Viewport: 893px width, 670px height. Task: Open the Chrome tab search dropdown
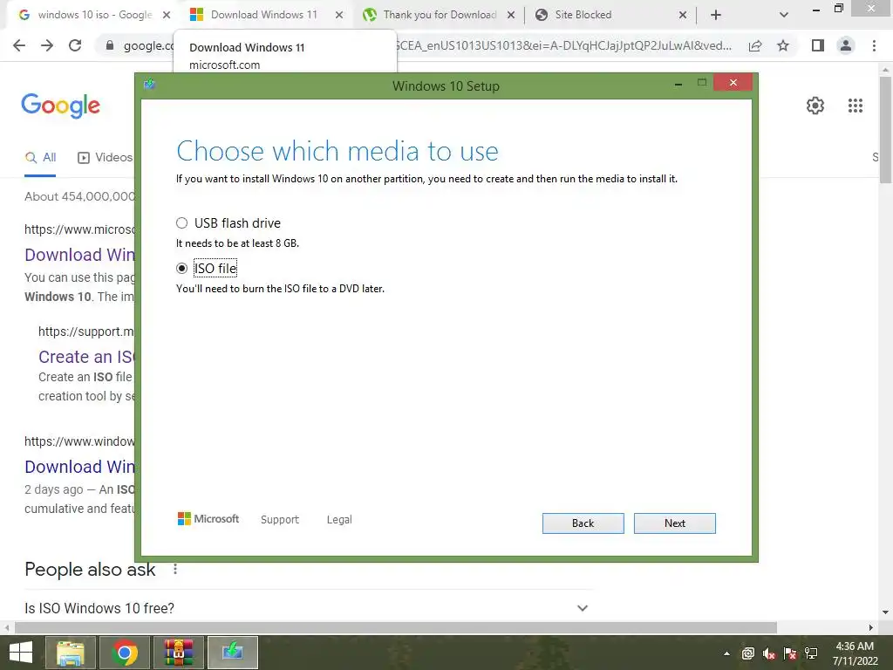pos(784,16)
